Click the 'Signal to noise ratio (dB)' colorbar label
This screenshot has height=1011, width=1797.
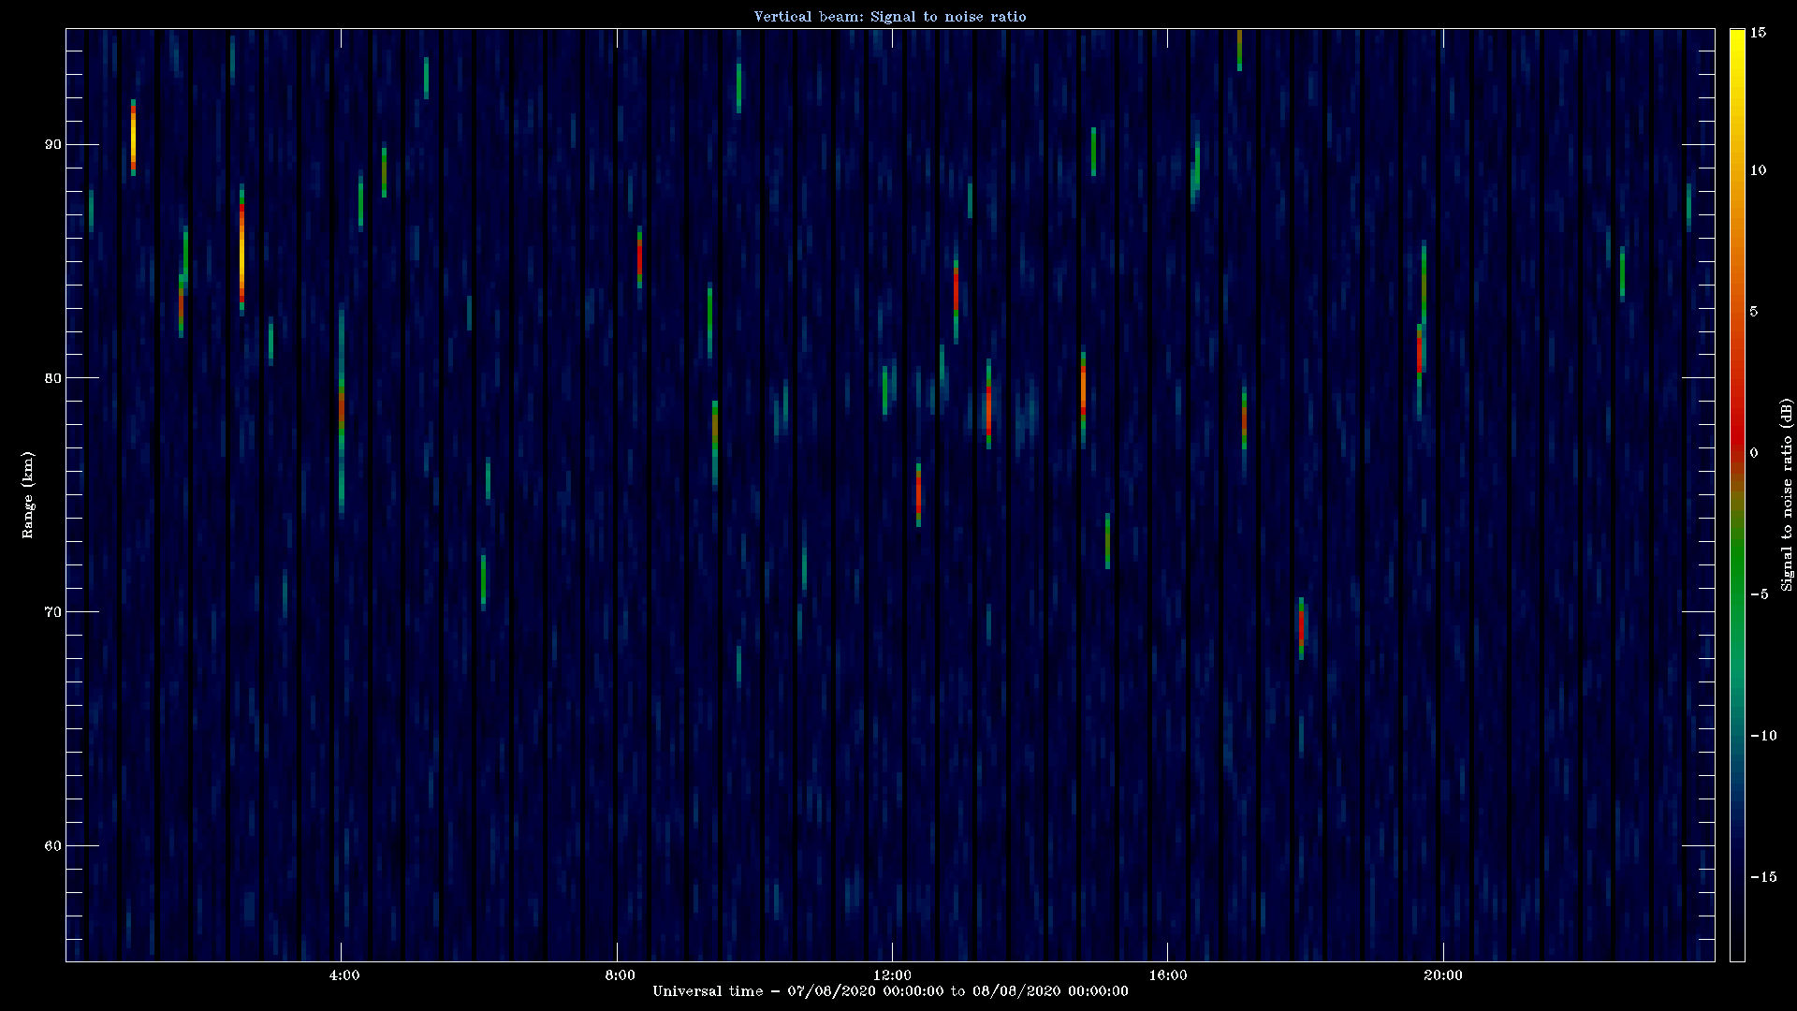[1787, 495]
